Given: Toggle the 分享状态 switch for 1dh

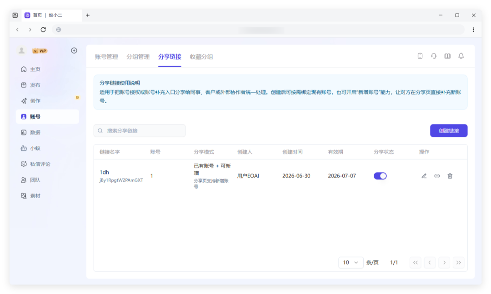Looking at the screenshot, I should click(380, 176).
